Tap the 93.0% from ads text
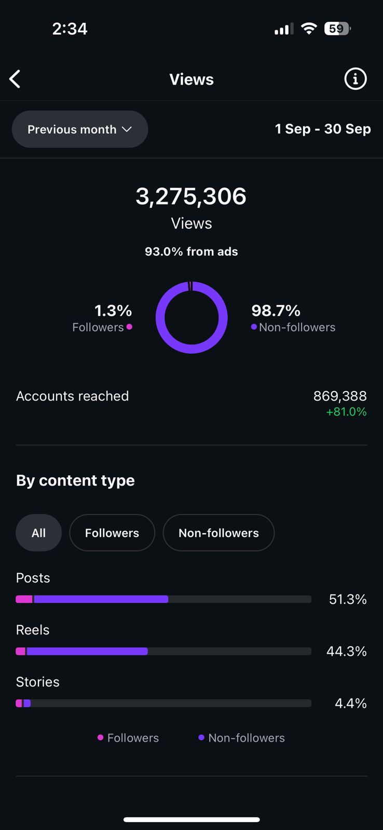Viewport: 383px width, 830px height. coord(191,252)
